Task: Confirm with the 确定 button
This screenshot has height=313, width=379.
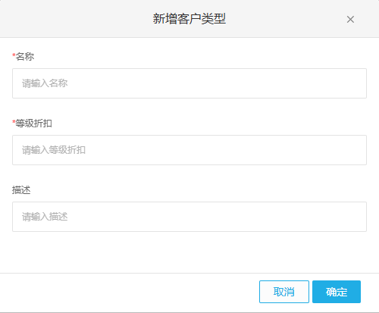Action: point(337,292)
